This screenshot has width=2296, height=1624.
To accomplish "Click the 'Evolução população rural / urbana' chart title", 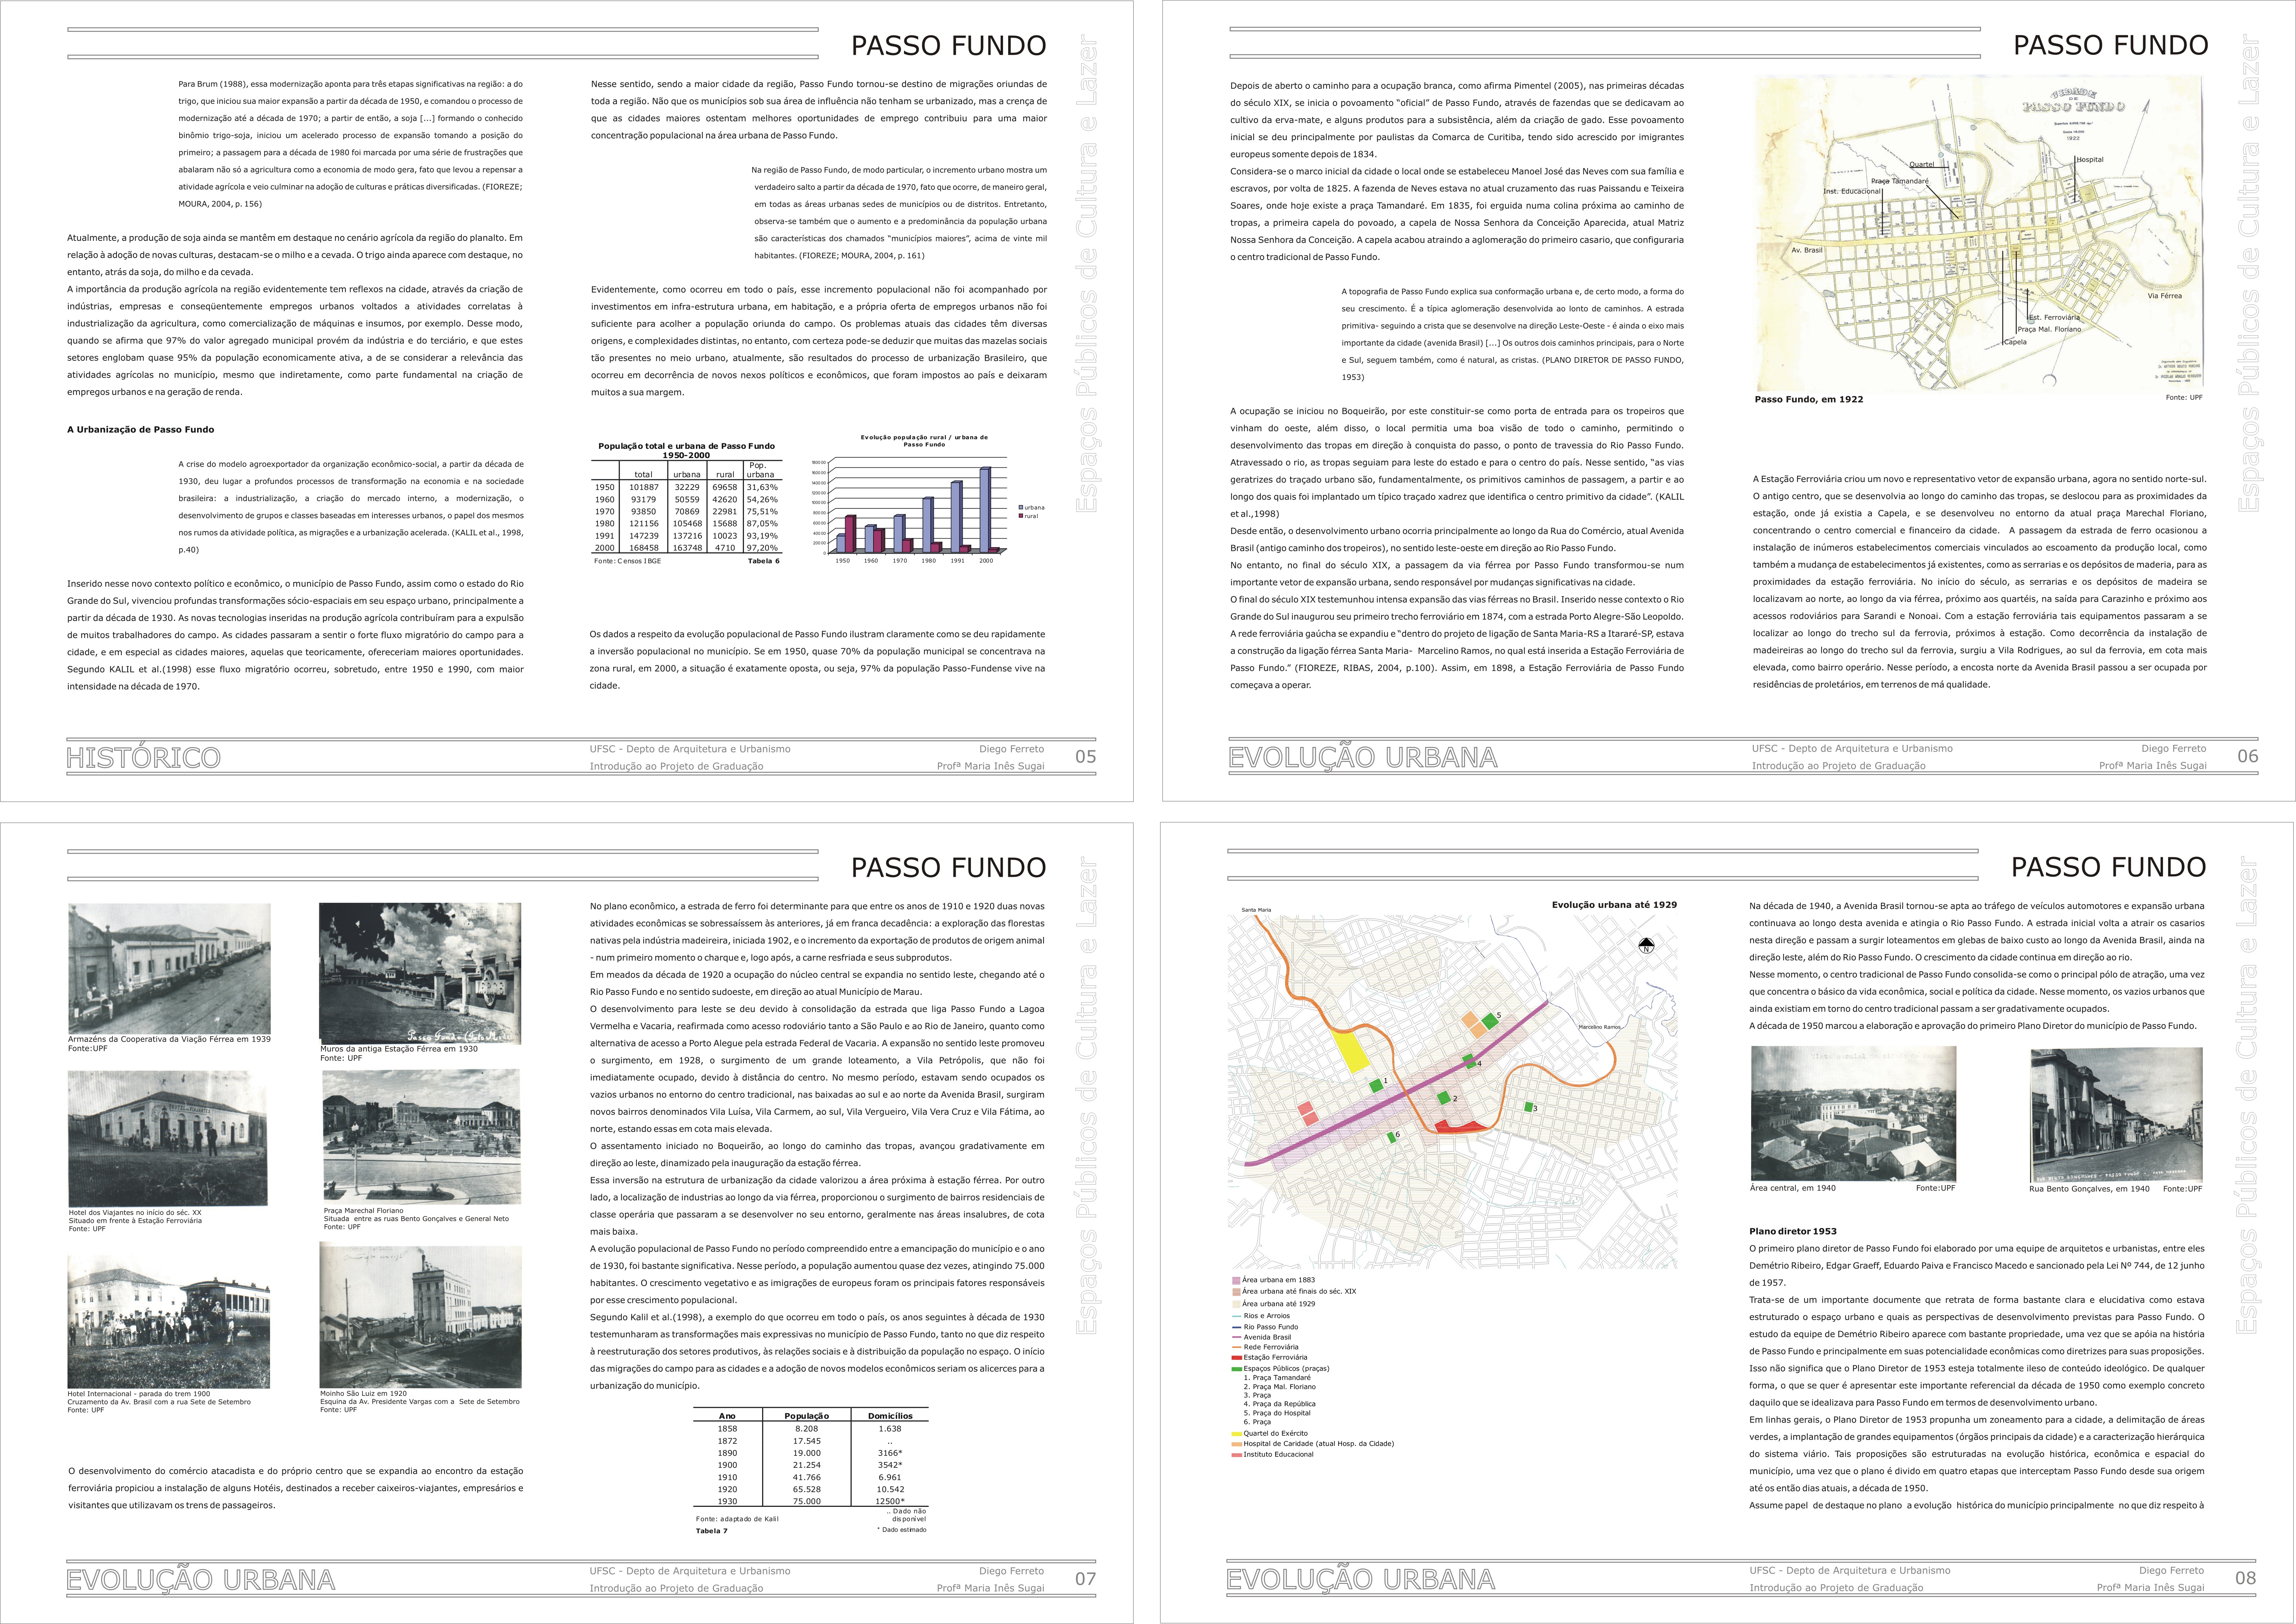I will point(924,441).
